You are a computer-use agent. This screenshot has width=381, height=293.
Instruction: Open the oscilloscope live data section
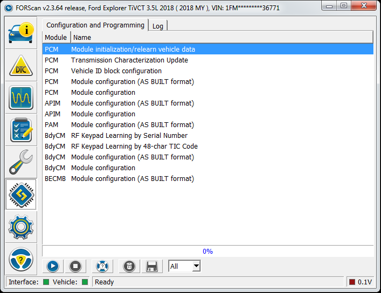(x=21, y=97)
